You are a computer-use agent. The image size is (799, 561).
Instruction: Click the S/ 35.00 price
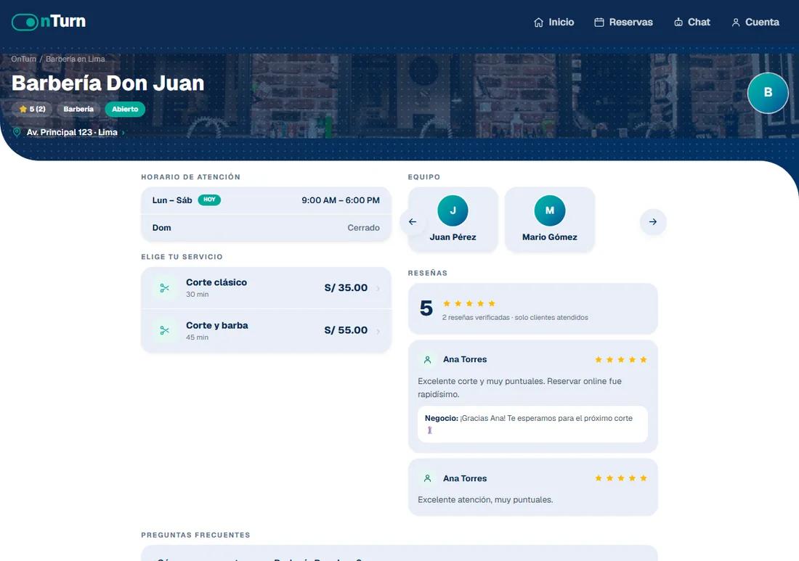346,287
